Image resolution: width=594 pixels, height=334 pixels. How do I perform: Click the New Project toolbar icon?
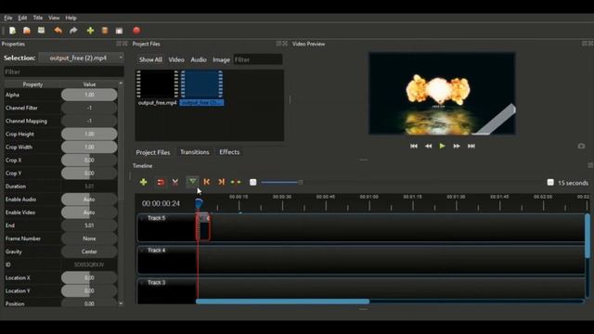(12, 31)
